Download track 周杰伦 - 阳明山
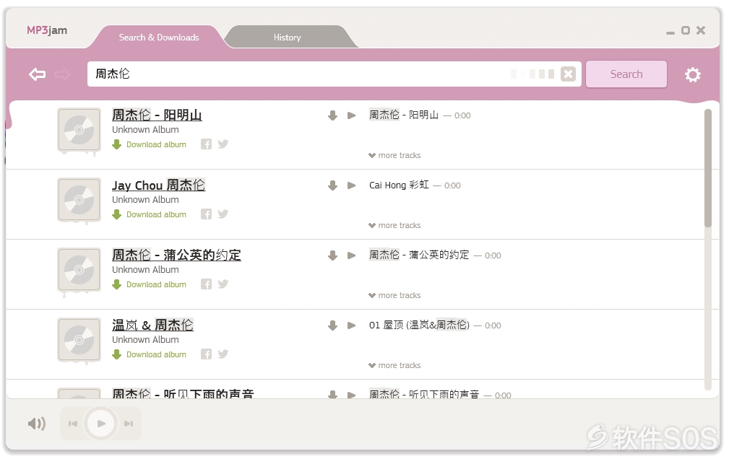The width and height of the screenshot is (729, 459). 332,115
